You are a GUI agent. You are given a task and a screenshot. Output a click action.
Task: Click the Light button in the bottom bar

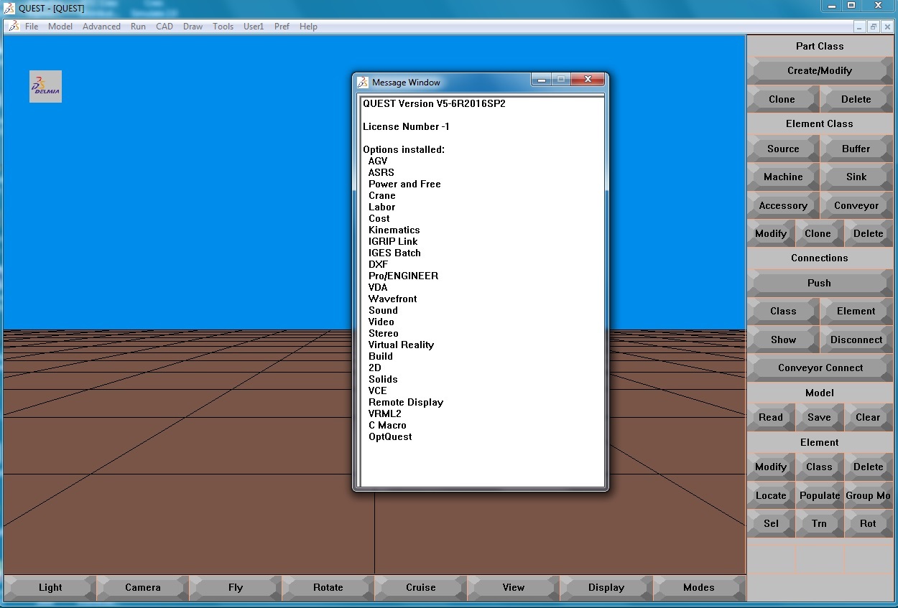[x=50, y=587]
